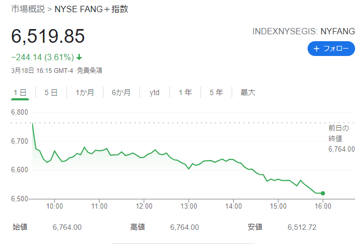
Task: Click the current price 6,519.85
Action: [x=48, y=36]
